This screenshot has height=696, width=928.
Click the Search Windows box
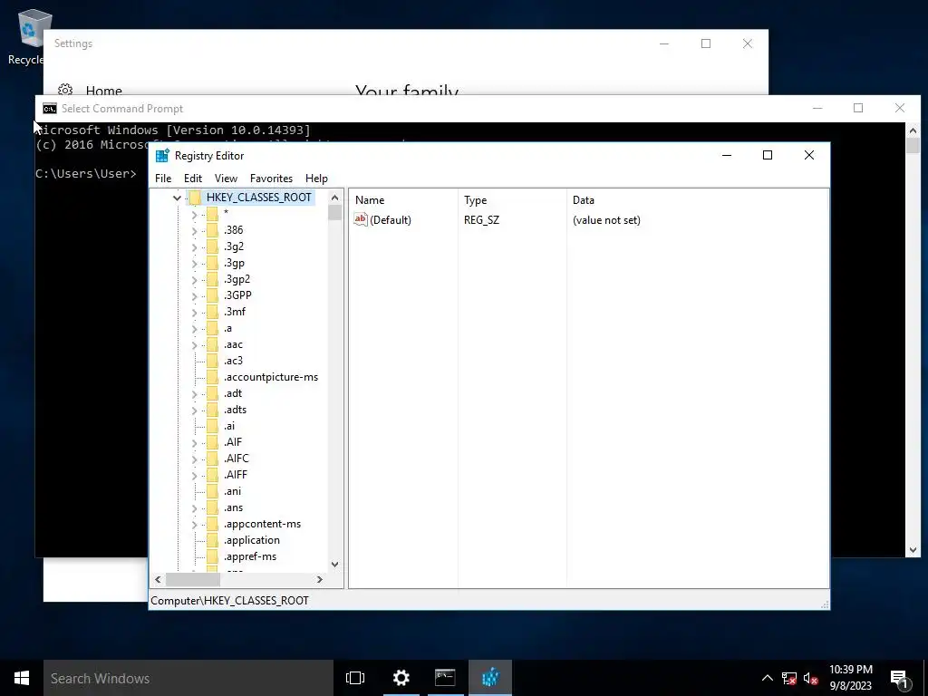tap(188, 678)
